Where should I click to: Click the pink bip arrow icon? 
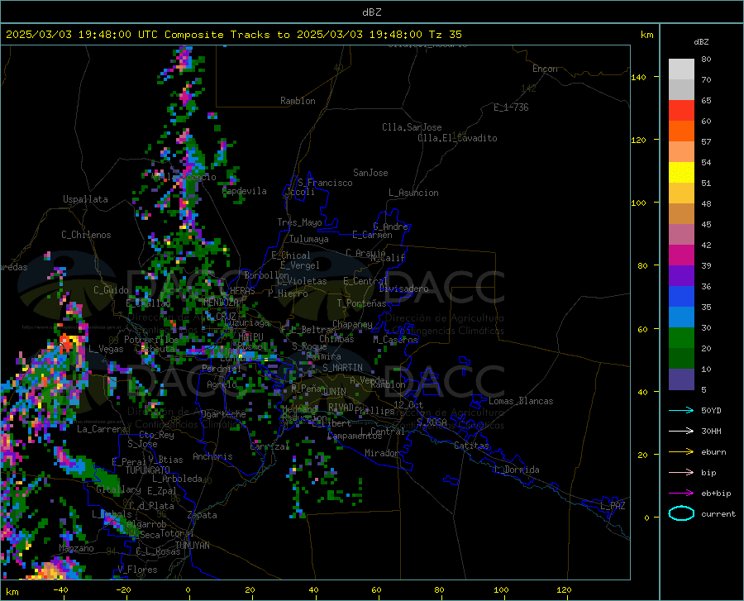pos(681,473)
